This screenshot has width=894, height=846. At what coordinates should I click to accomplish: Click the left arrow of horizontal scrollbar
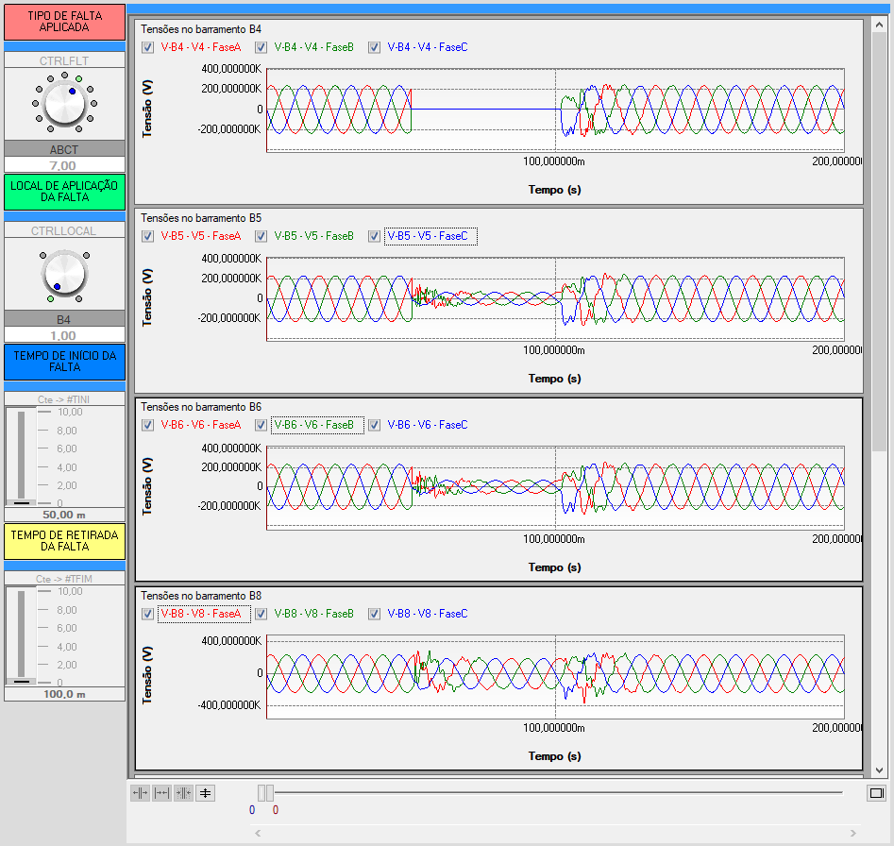pos(257,833)
